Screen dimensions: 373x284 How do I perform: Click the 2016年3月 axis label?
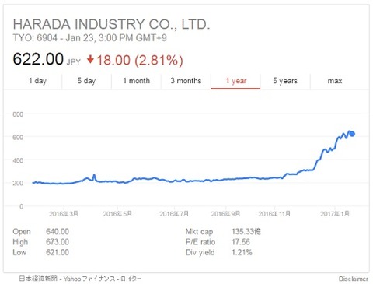tap(64, 214)
